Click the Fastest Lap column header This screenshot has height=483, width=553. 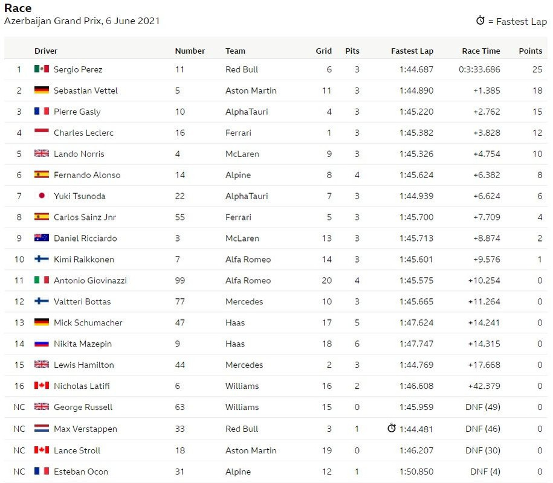click(x=412, y=51)
